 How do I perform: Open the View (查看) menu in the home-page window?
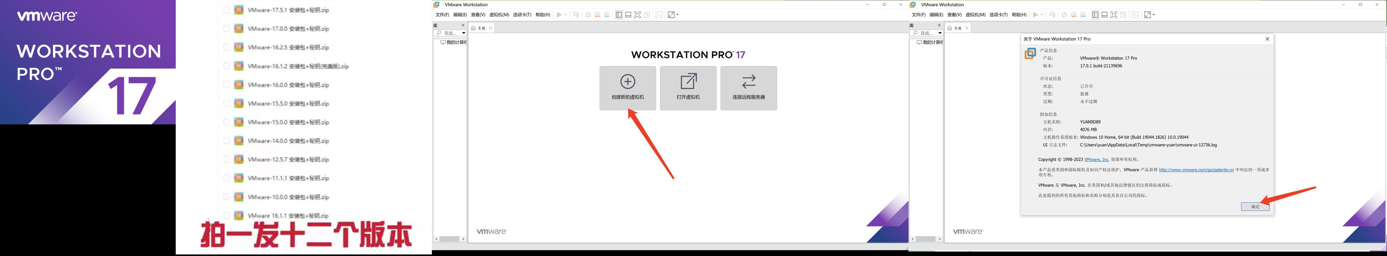(x=479, y=15)
